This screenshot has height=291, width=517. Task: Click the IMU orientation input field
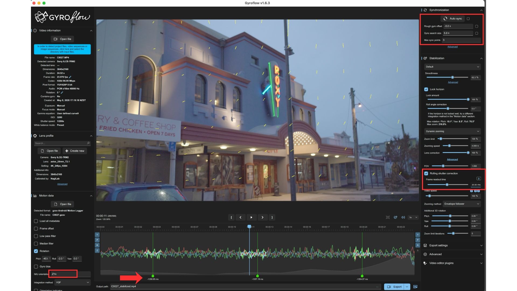(x=71, y=274)
